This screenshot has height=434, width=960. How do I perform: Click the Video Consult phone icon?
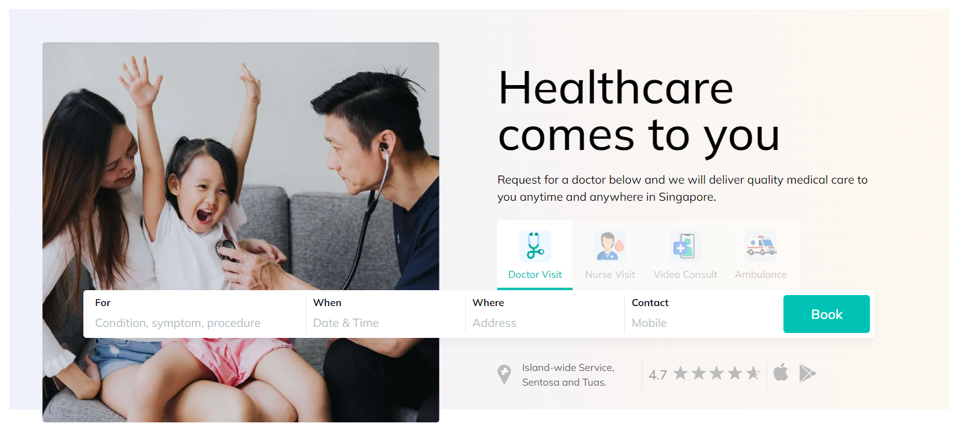[685, 246]
